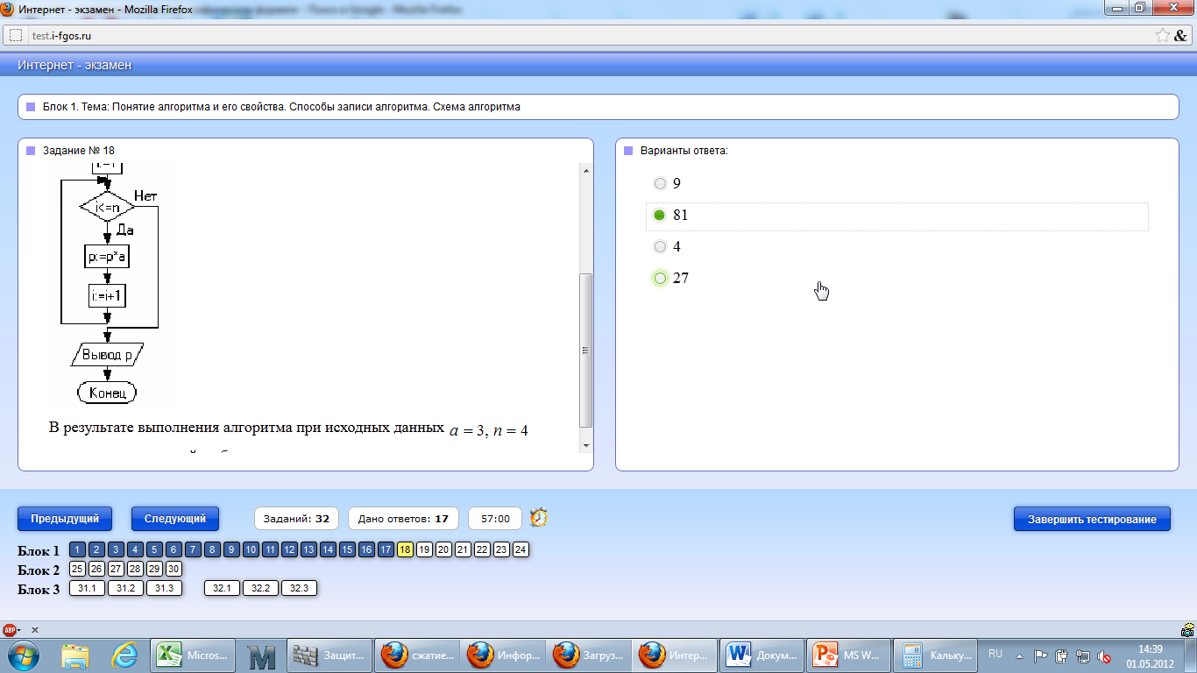Click the Задание № 18 heading
The width and height of the screenshot is (1197, 673).
pyautogui.click(x=79, y=151)
